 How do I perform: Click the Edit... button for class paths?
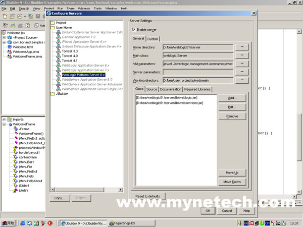pyautogui.click(x=232, y=107)
